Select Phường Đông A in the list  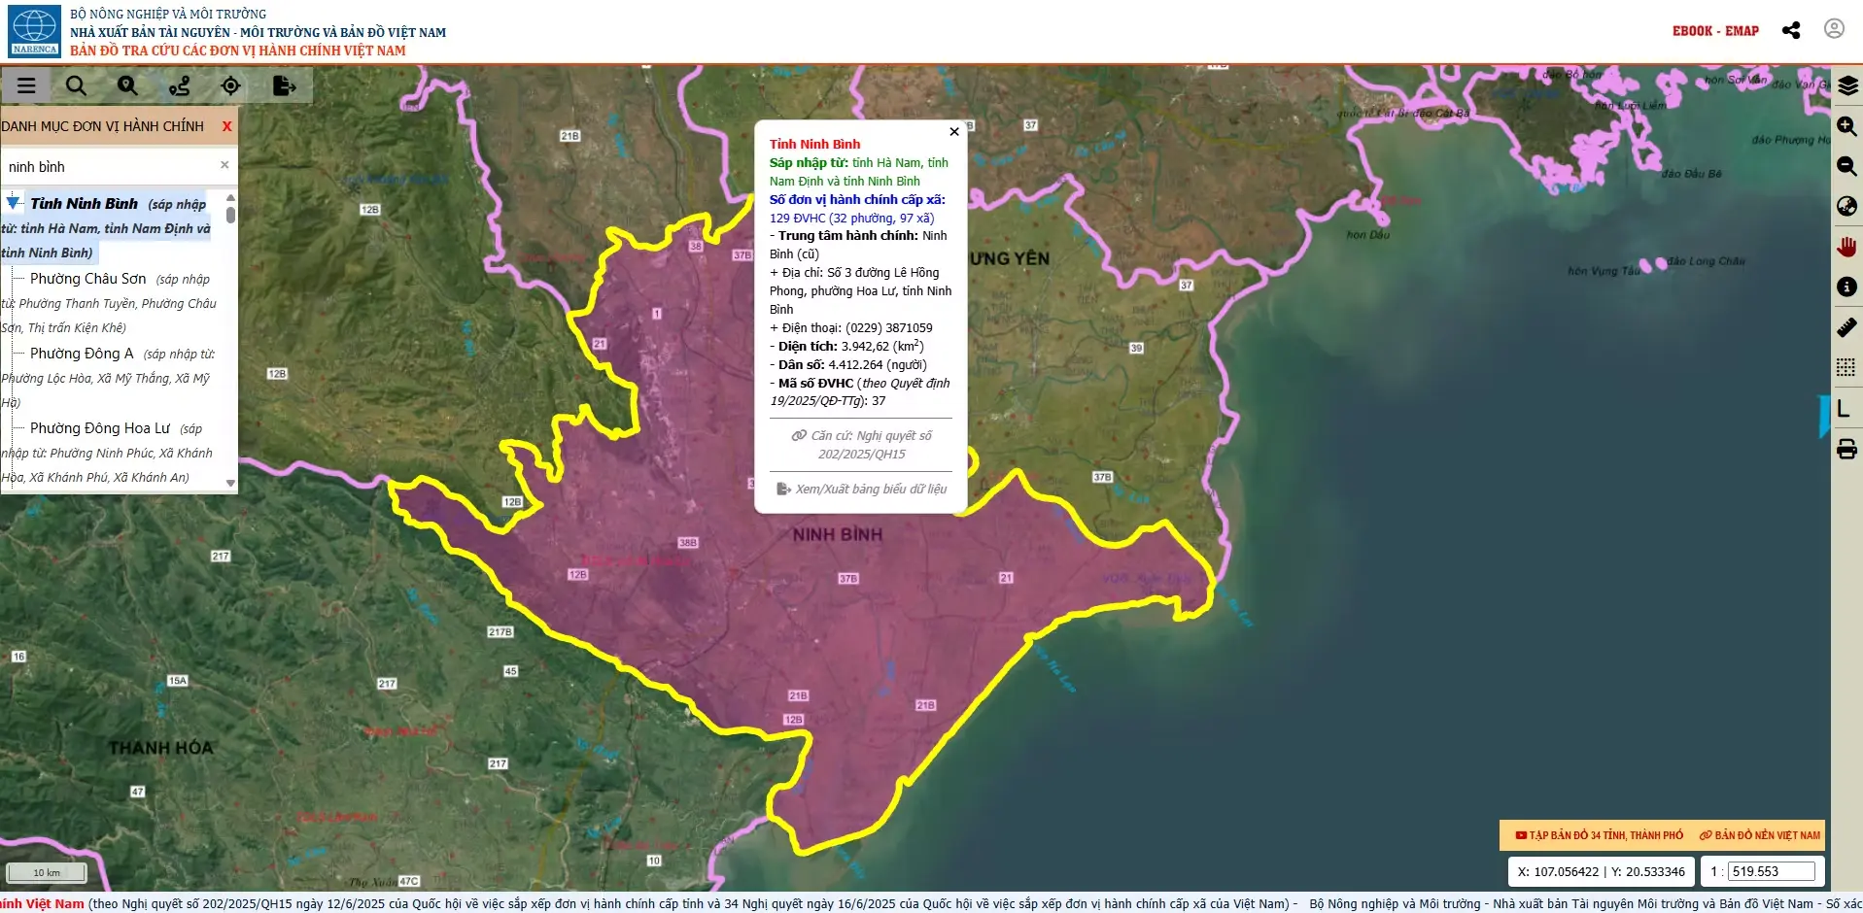[x=82, y=354]
